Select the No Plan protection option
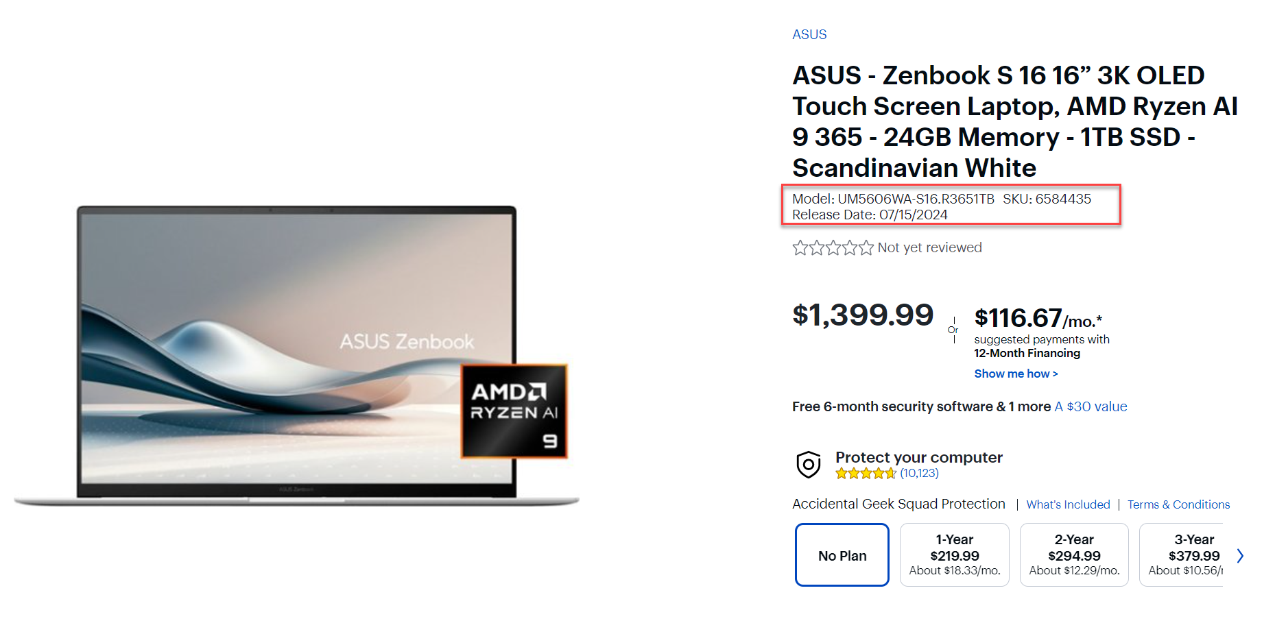The image size is (1275, 634). pos(842,555)
